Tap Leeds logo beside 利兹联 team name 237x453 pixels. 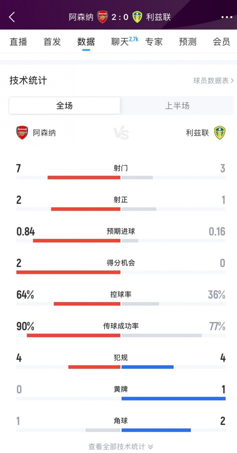[x=220, y=133]
